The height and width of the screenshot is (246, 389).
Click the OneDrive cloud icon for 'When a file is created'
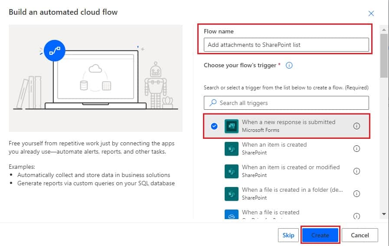(x=232, y=214)
